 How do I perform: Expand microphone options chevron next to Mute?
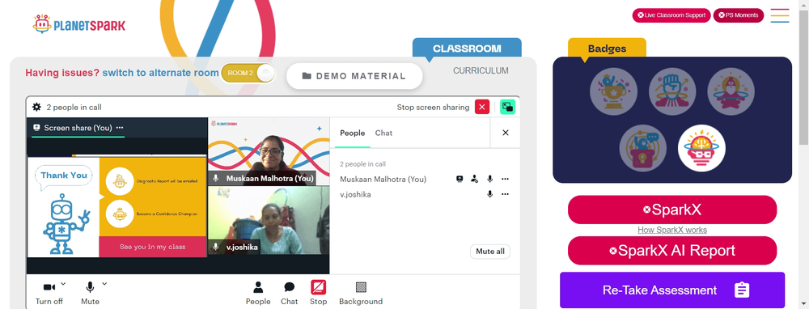104,283
